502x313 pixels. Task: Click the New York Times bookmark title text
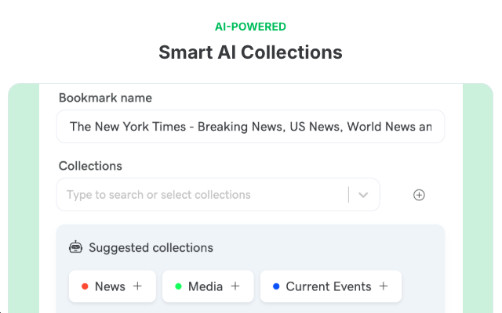pyautogui.click(x=250, y=127)
